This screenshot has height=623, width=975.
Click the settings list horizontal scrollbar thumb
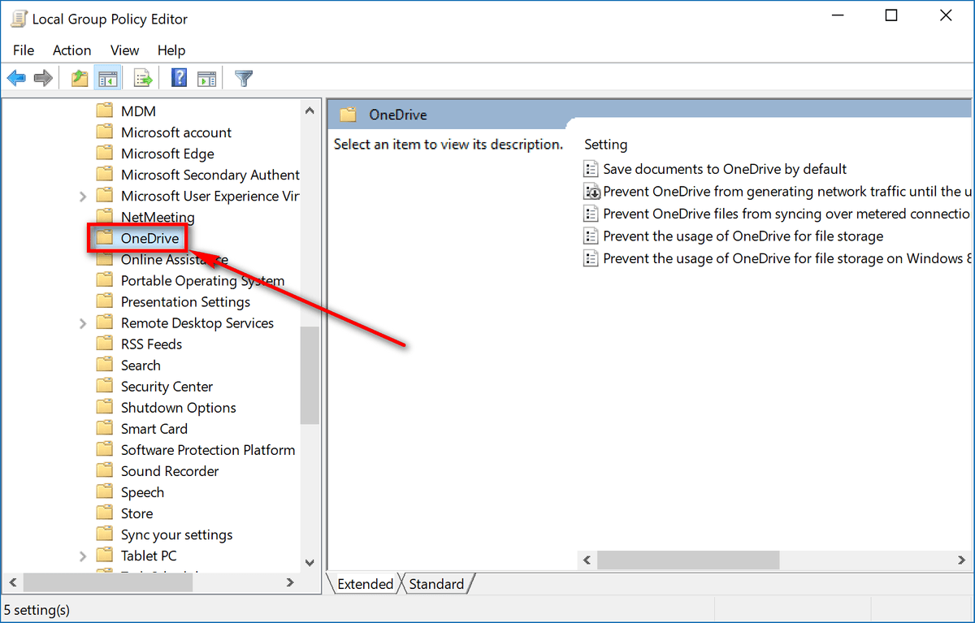point(688,560)
